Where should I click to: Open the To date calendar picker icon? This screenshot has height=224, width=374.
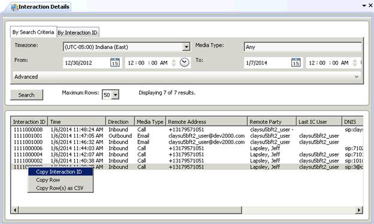(x=295, y=63)
